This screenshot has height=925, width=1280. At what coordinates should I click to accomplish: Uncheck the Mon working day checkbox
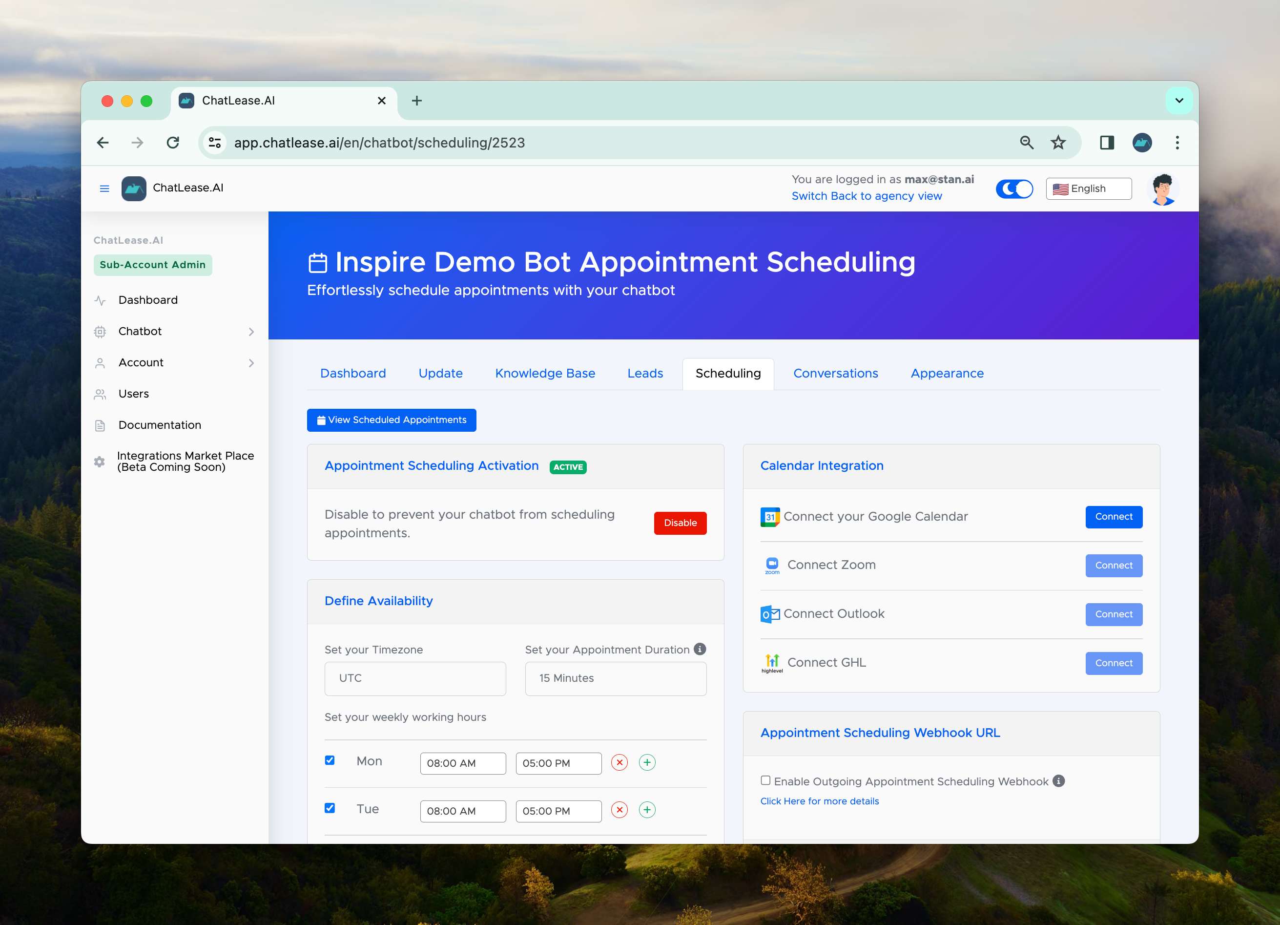330,760
